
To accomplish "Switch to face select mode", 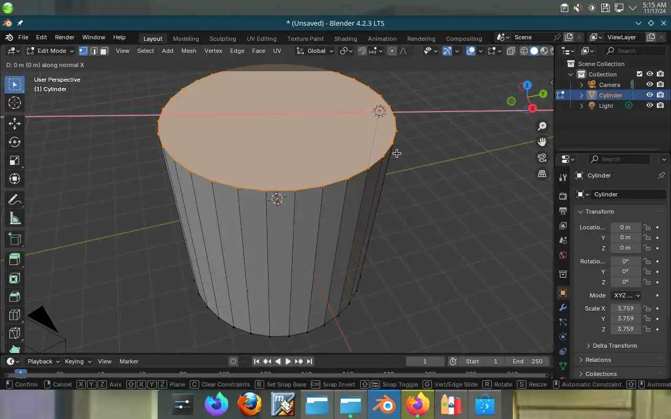I will tap(104, 51).
